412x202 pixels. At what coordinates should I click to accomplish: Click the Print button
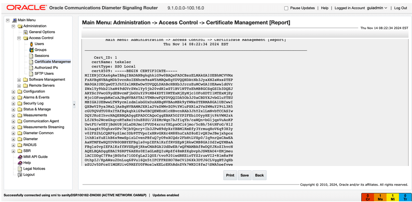230,175
